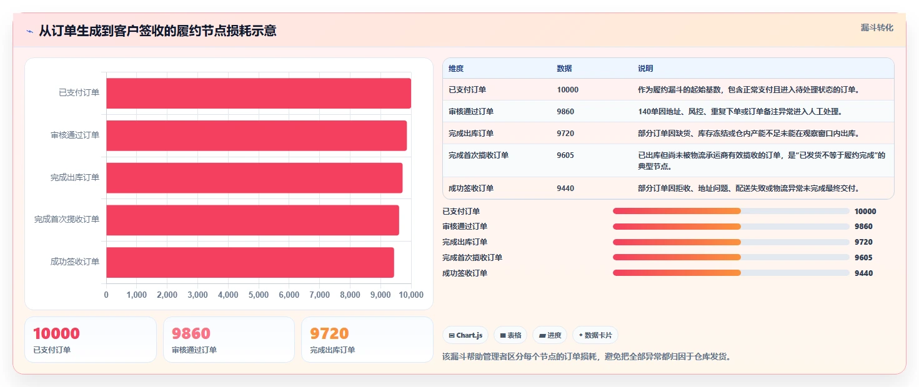
Task: Click the description starting with 部分订单因拒收
Action: [748, 189]
